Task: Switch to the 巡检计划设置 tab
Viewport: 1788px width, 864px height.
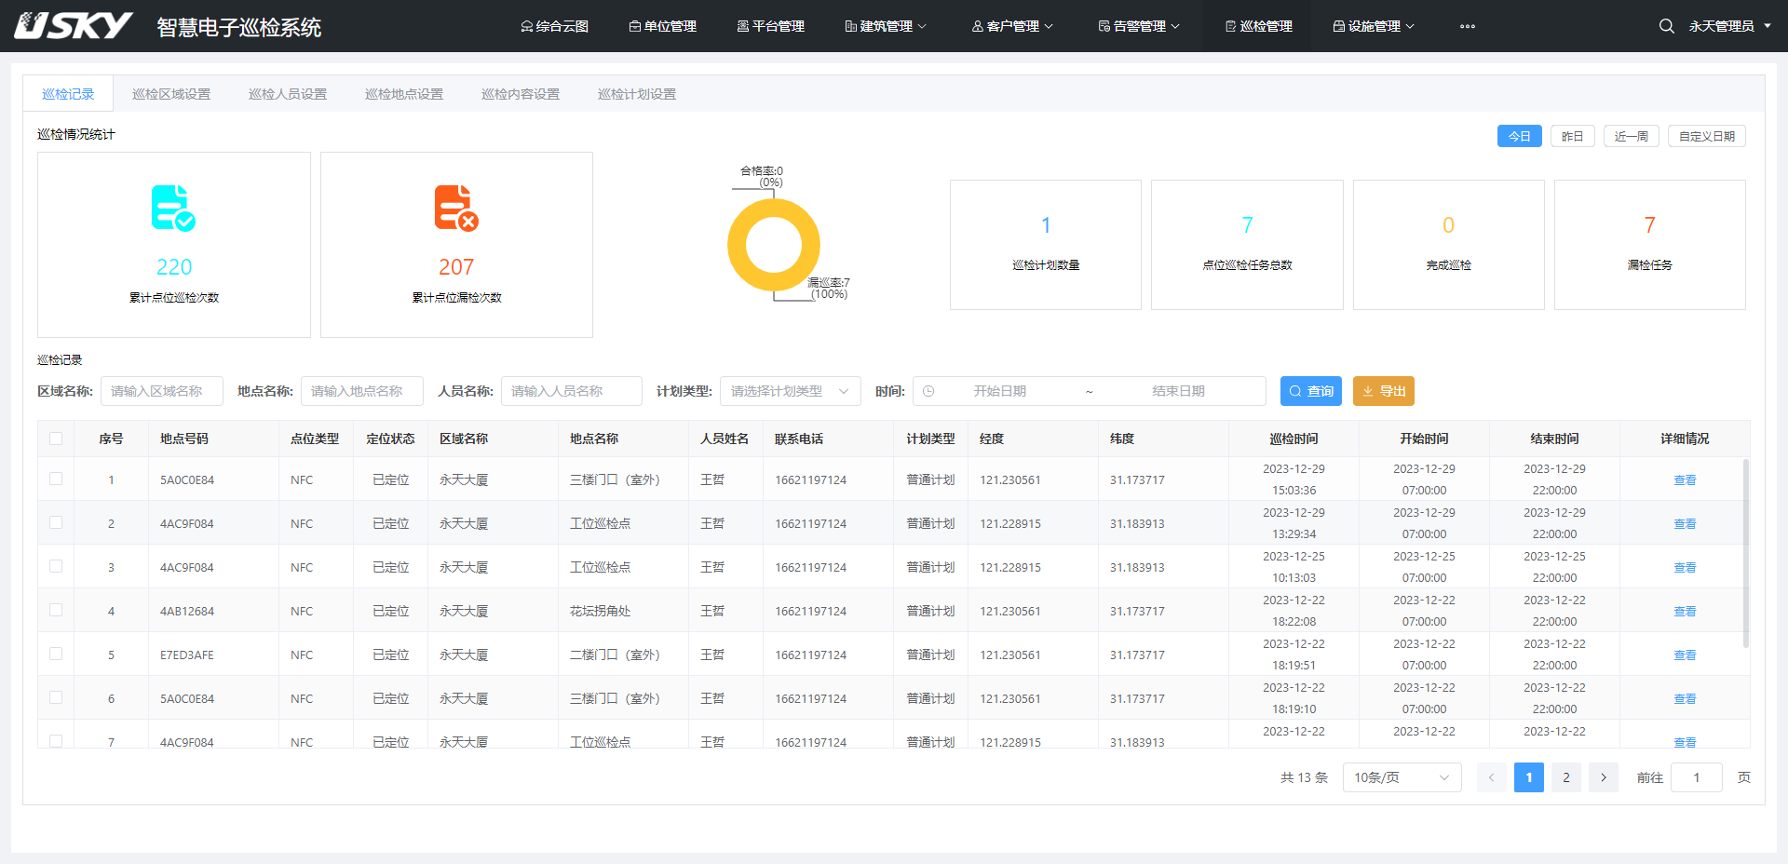Action: [637, 93]
